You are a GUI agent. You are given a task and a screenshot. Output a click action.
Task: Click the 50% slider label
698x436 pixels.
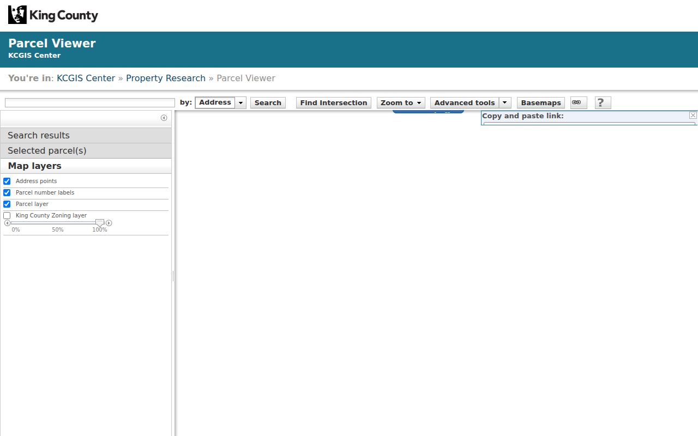point(58,230)
